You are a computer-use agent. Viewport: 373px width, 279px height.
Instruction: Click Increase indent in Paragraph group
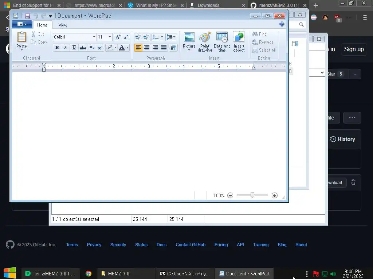pyautogui.click(x=147, y=37)
